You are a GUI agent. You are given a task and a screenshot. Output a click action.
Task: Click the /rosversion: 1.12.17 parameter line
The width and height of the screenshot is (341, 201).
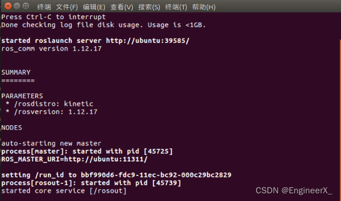click(51, 112)
